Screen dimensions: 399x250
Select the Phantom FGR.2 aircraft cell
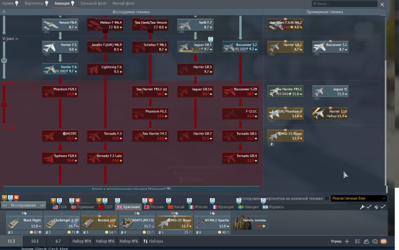click(59, 91)
